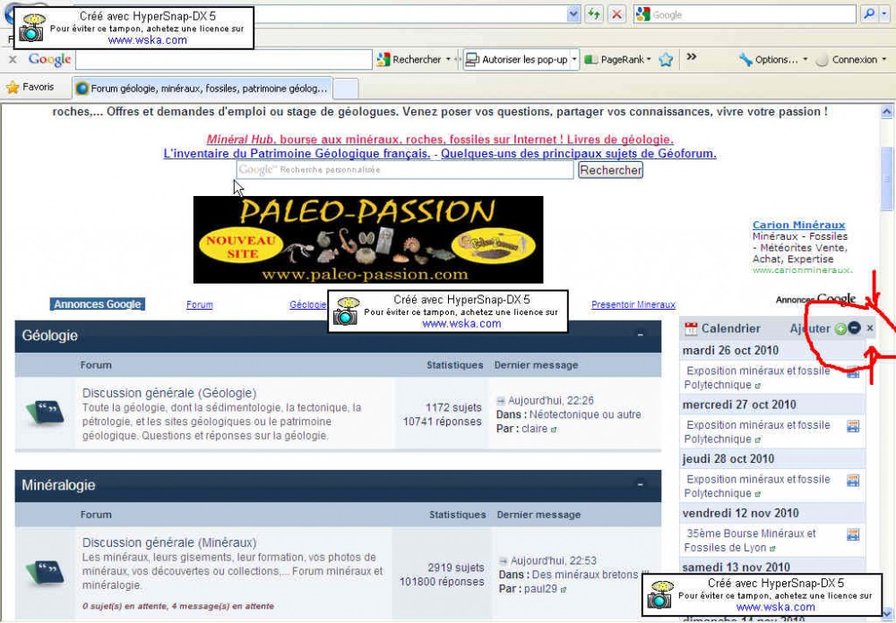Toggle the Calendrier block with the dark minus icon

tap(854, 329)
